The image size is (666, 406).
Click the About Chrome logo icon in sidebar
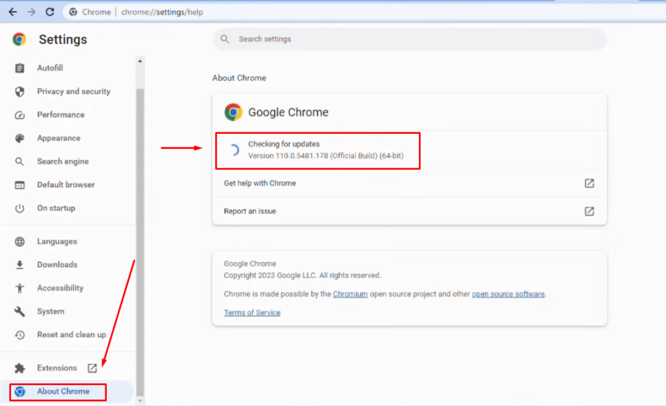(x=20, y=392)
